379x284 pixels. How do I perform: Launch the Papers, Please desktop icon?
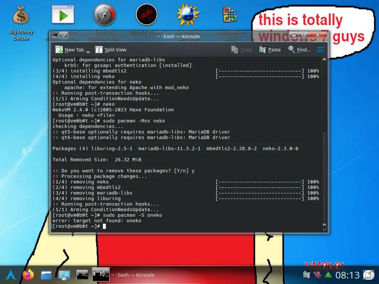point(147,15)
